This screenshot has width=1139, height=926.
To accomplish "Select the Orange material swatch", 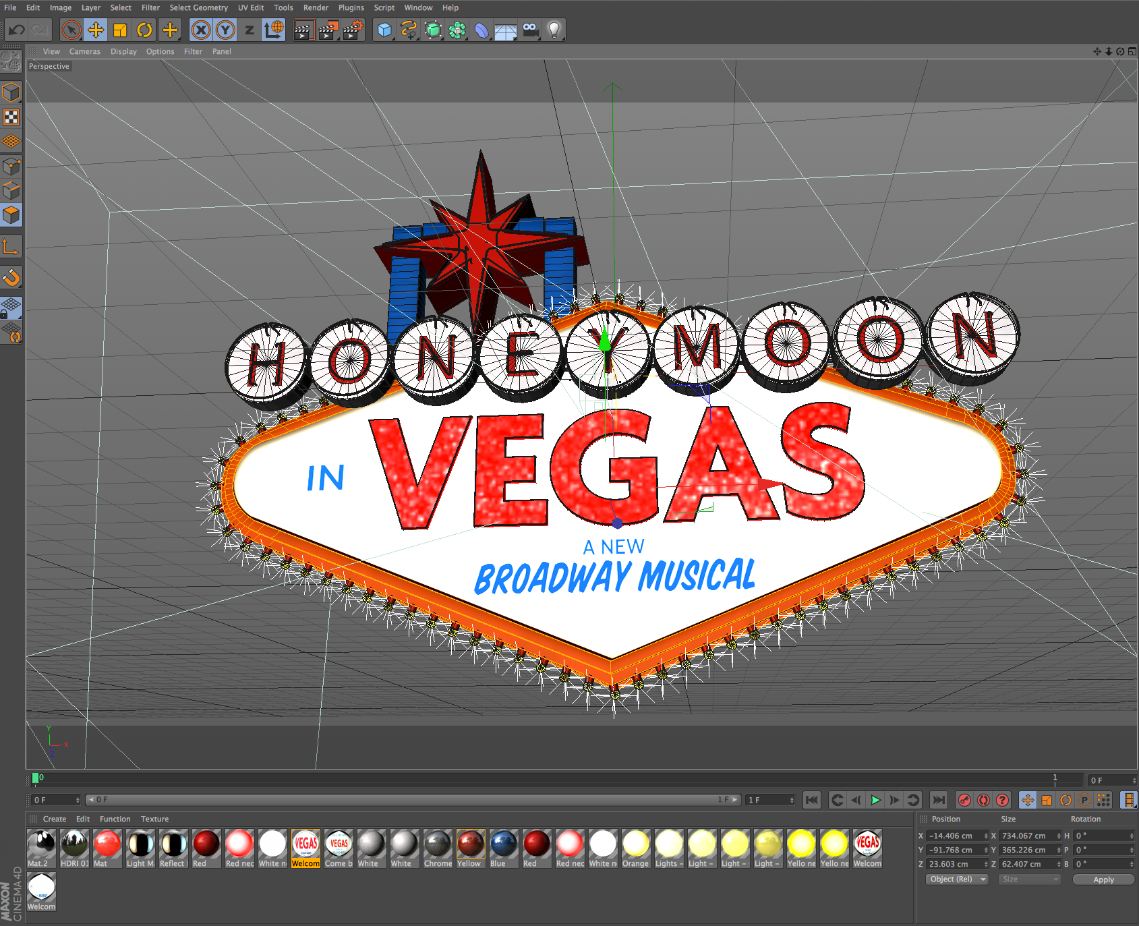I will [636, 848].
